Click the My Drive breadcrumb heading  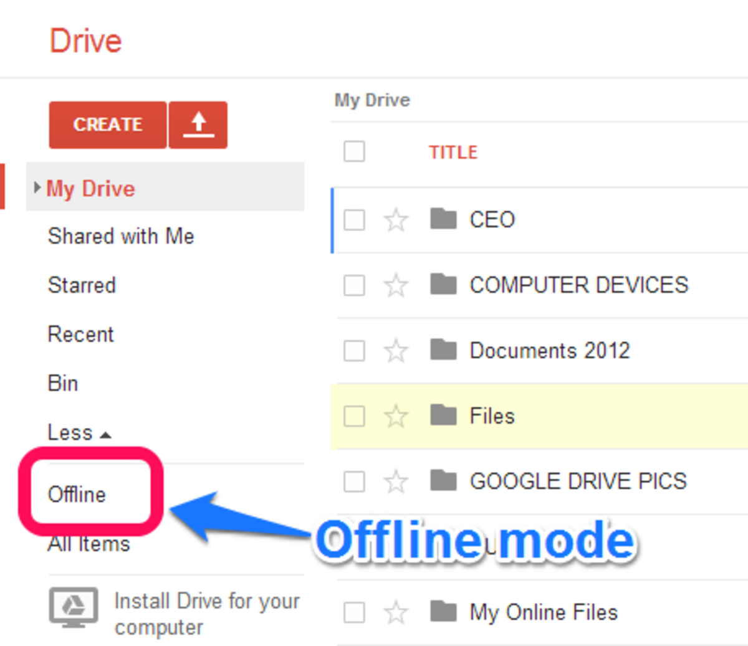372,100
